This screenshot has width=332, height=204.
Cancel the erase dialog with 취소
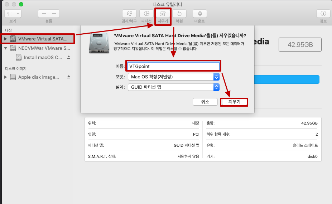pos(205,102)
